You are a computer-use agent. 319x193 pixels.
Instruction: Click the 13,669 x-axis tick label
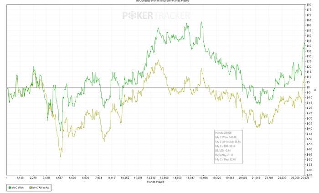(164, 178)
